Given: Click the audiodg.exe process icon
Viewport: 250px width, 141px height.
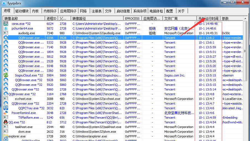Looking at the screenshot, I should 6,33.
